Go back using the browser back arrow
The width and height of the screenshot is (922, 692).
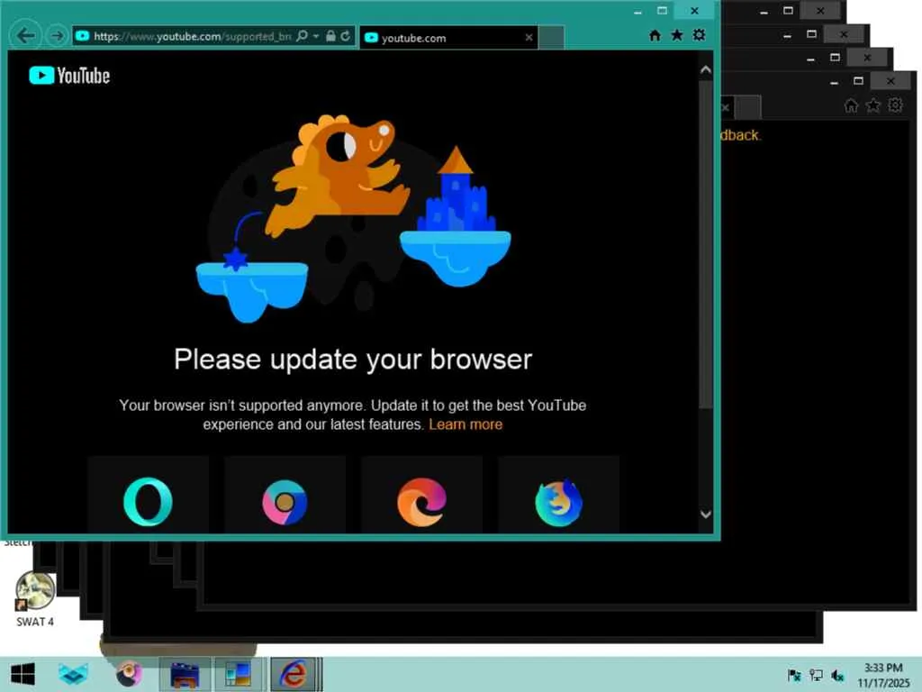pyautogui.click(x=26, y=36)
